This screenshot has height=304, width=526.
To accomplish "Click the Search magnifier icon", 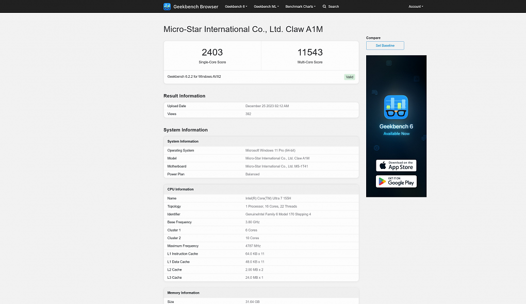I will [324, 6].
